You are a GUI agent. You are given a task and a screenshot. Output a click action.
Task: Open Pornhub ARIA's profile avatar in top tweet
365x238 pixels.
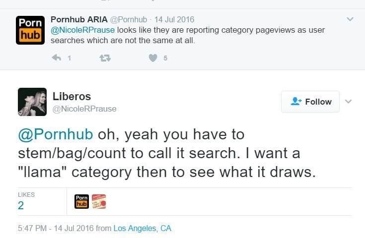click(30, 30)
